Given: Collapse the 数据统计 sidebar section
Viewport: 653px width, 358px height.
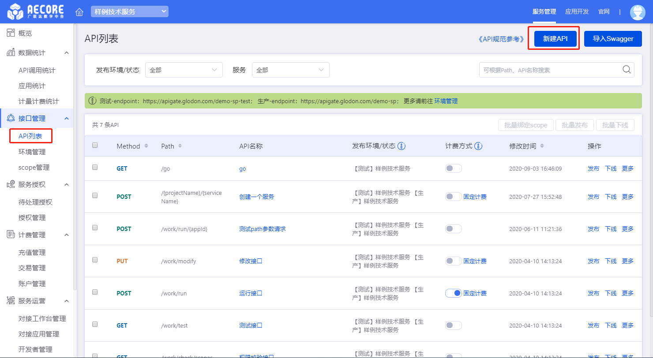Looking at the screenshot, I should 67,53.
